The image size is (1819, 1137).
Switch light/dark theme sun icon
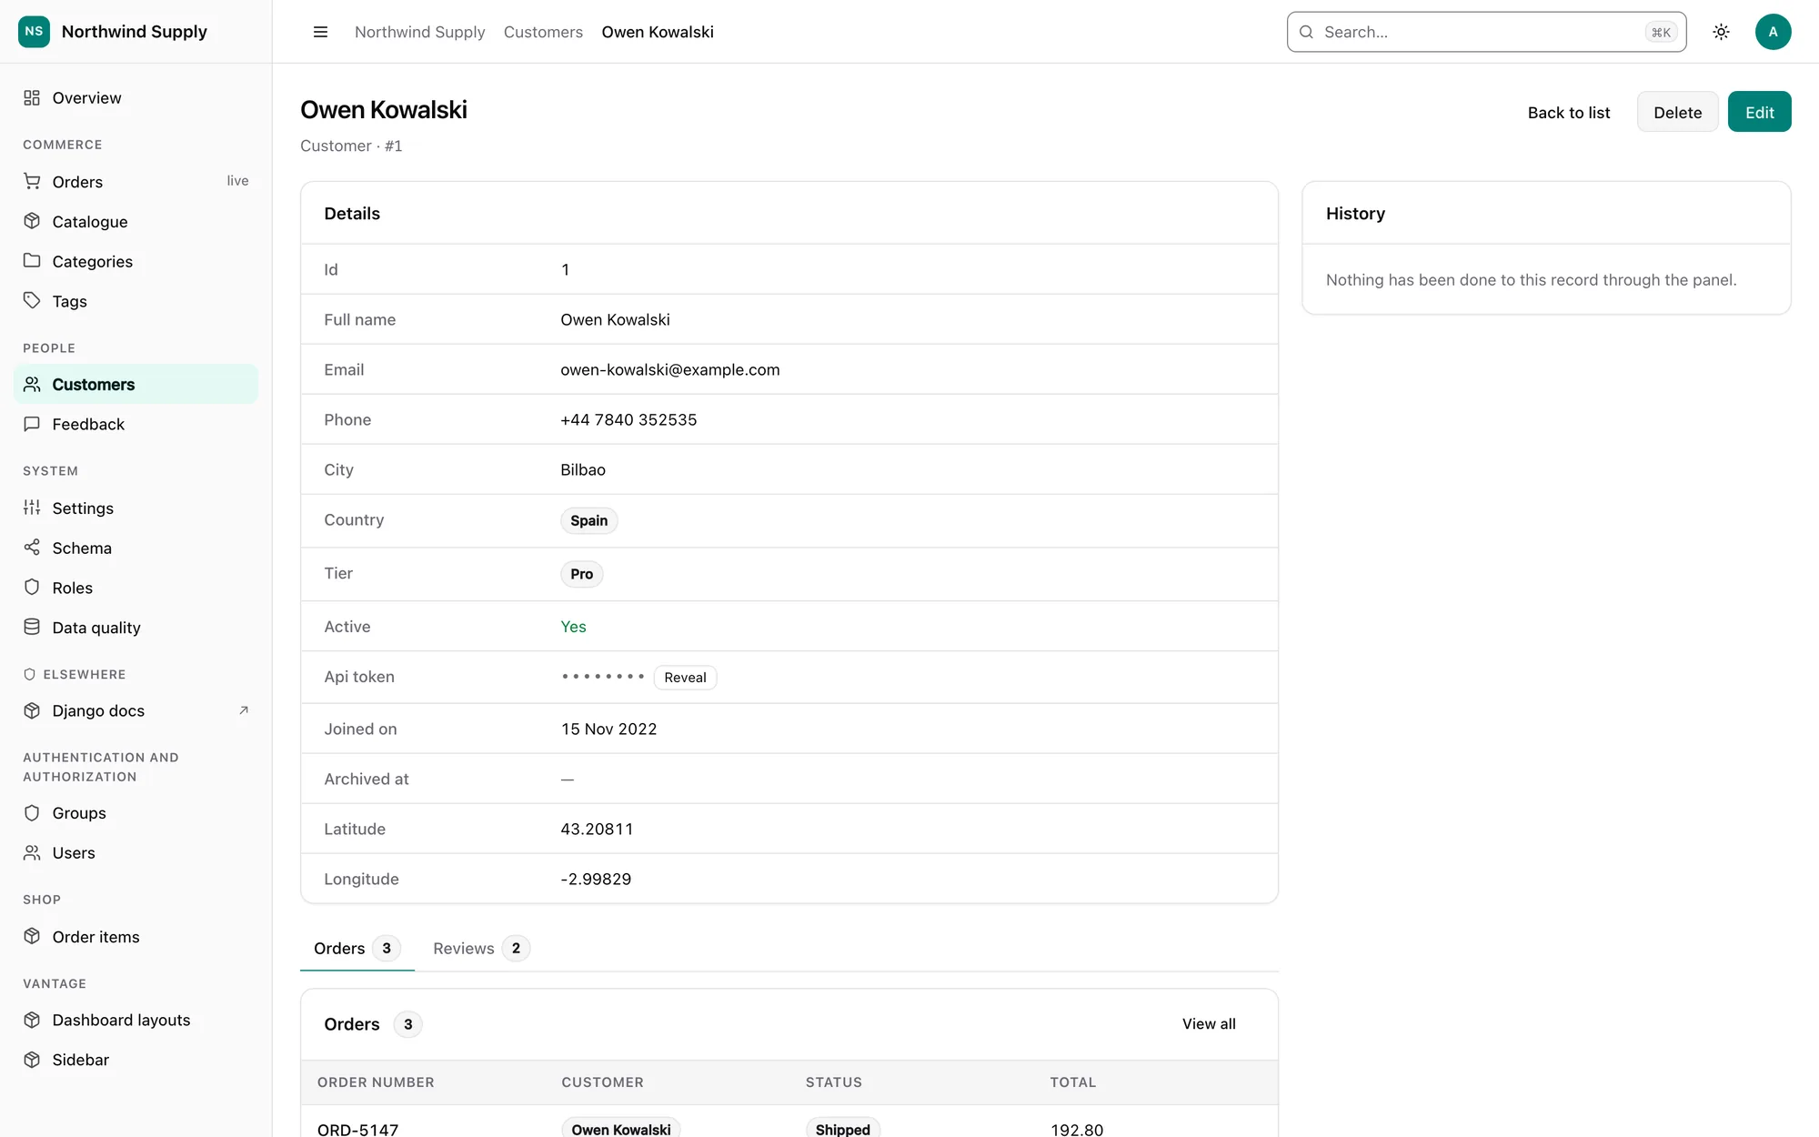coord(1721,32)
